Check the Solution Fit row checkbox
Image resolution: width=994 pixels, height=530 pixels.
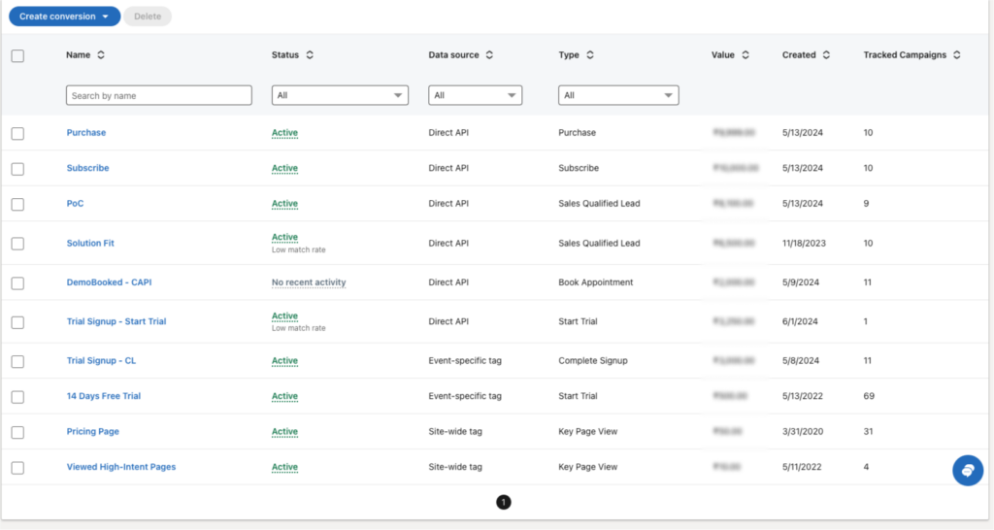pyautogui.click(x=17, y=244)
